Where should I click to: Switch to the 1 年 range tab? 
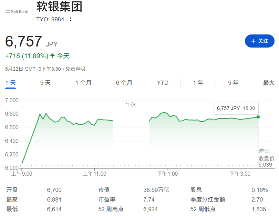198,83
